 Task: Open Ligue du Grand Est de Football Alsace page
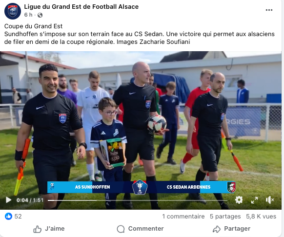pos(81,7)
